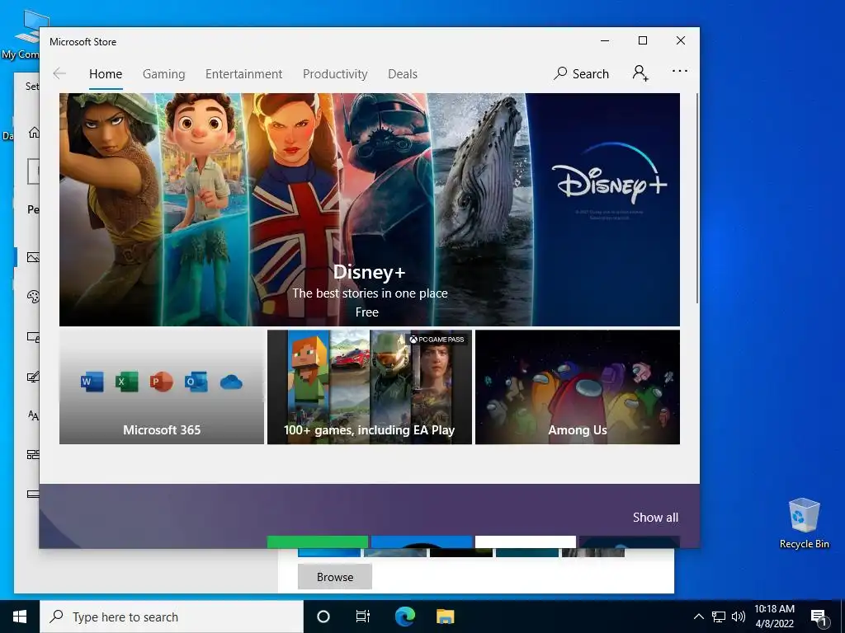Select the Home tab
Viewport: 845px width, 633px height.
click(106, 74)
